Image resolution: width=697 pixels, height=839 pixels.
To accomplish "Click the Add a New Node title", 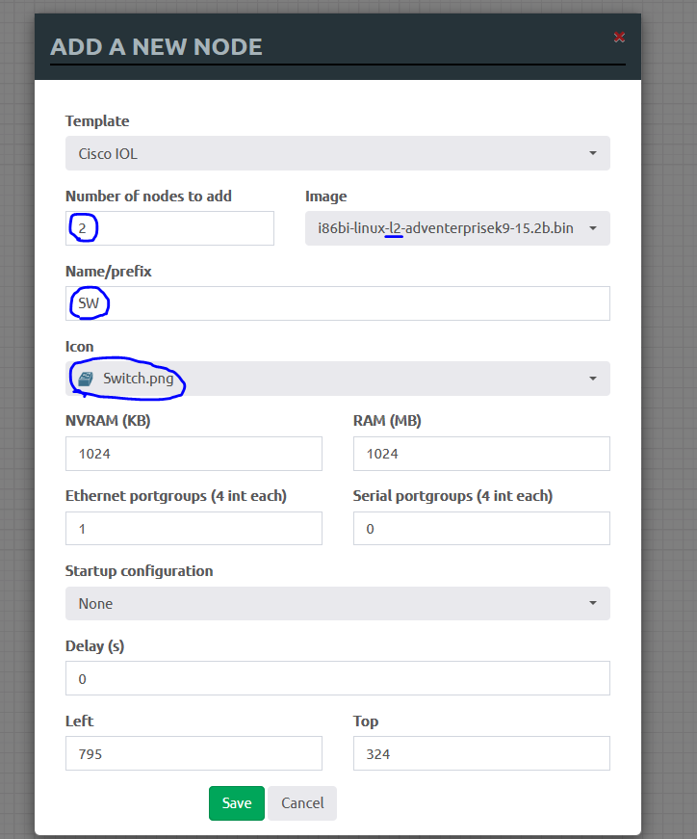I will [156, 47].
